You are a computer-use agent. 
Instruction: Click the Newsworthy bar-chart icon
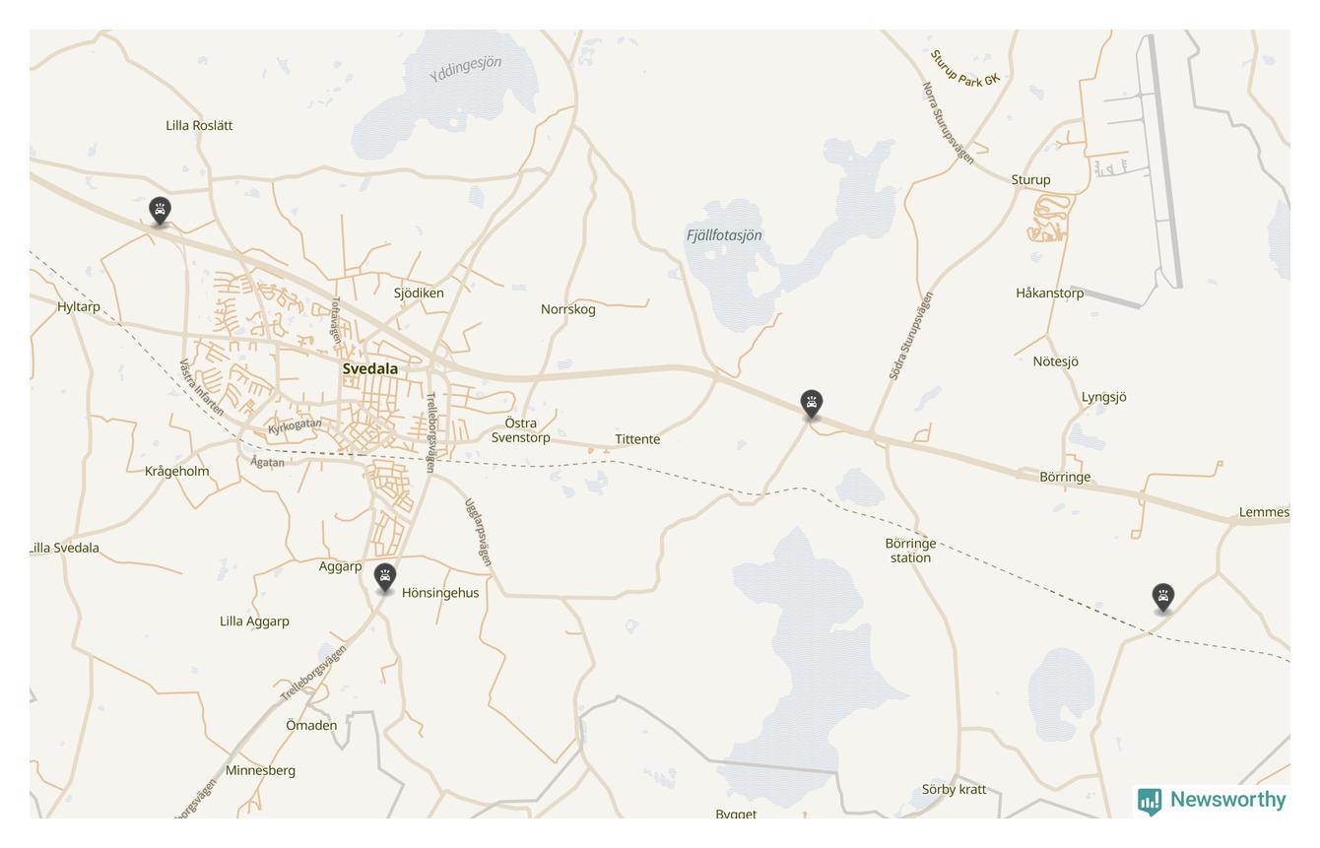coord(1150,802)
